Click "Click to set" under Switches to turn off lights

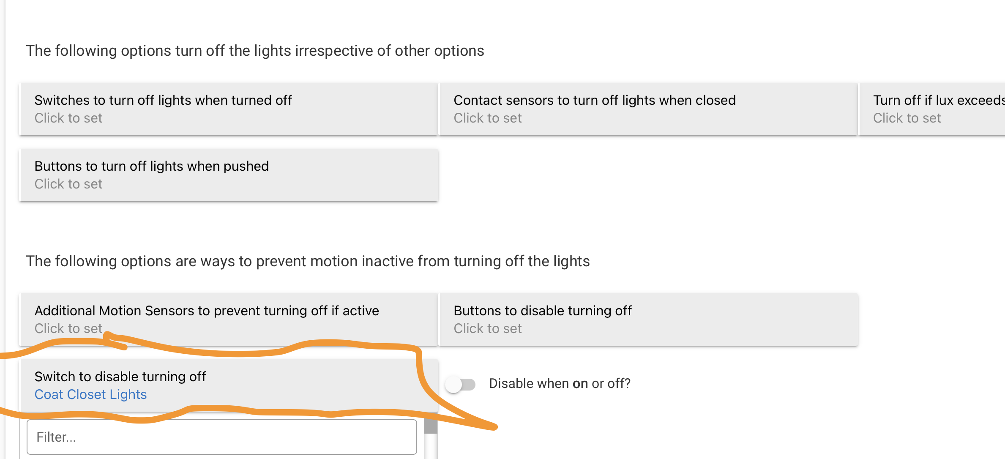click(x=68, y=118)
